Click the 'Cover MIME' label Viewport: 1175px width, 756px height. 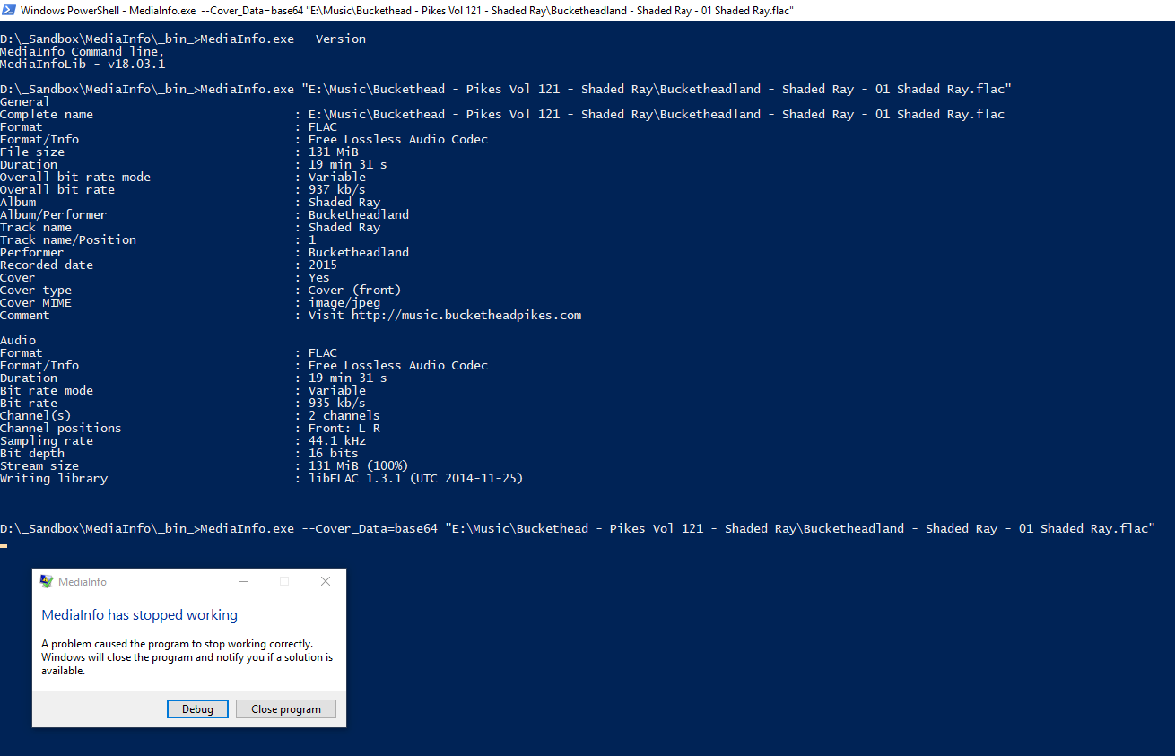click(x=36, y=302)
